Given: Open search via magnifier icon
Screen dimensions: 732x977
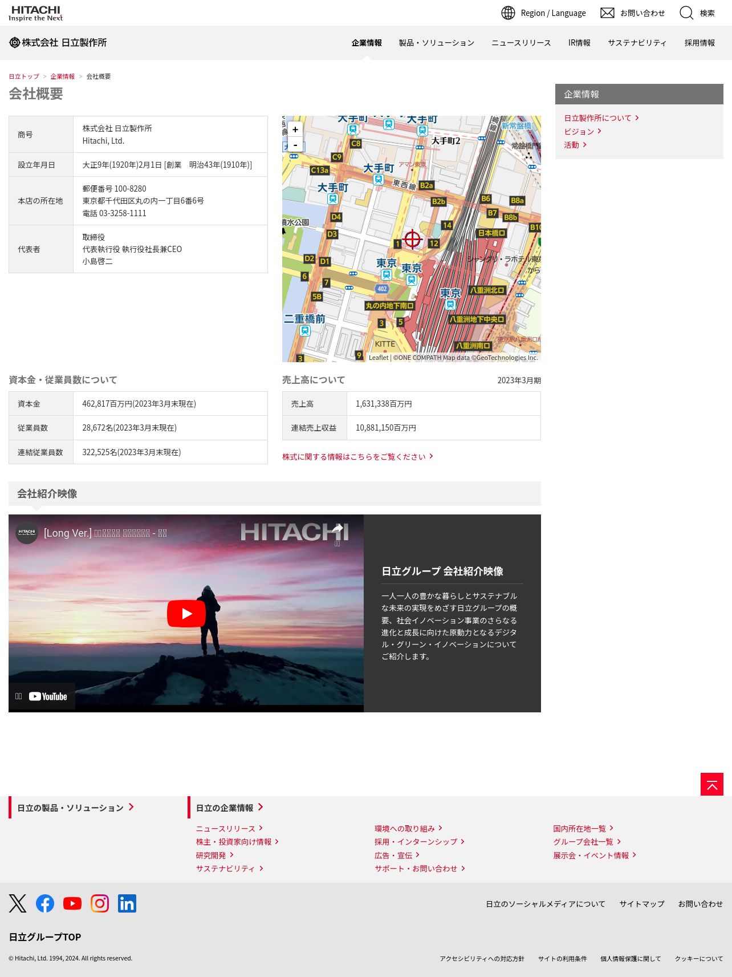Looking at the screenshot, I should click(686, 13).
